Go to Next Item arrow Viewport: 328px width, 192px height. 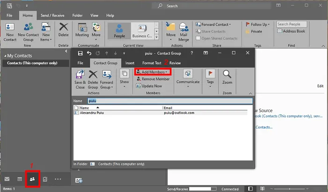point(115,53)
